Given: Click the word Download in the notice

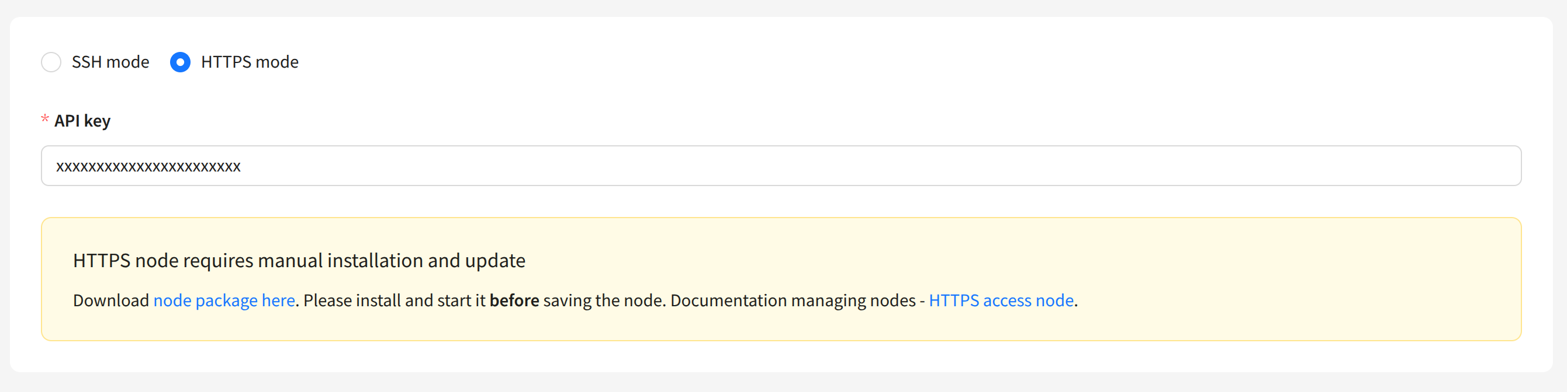Looking at the screenshot, I should [110, 300].
